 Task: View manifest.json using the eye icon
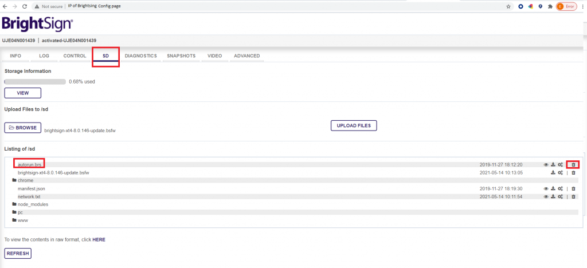(546, 188)
